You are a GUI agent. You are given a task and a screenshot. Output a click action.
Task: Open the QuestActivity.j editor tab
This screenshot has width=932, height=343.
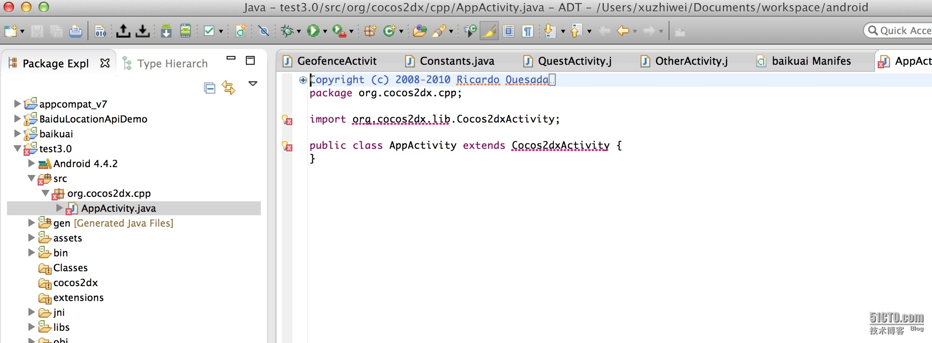click(x=568, y=61)
